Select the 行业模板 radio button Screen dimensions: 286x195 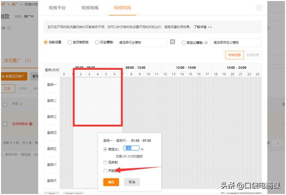click(97, 42)
